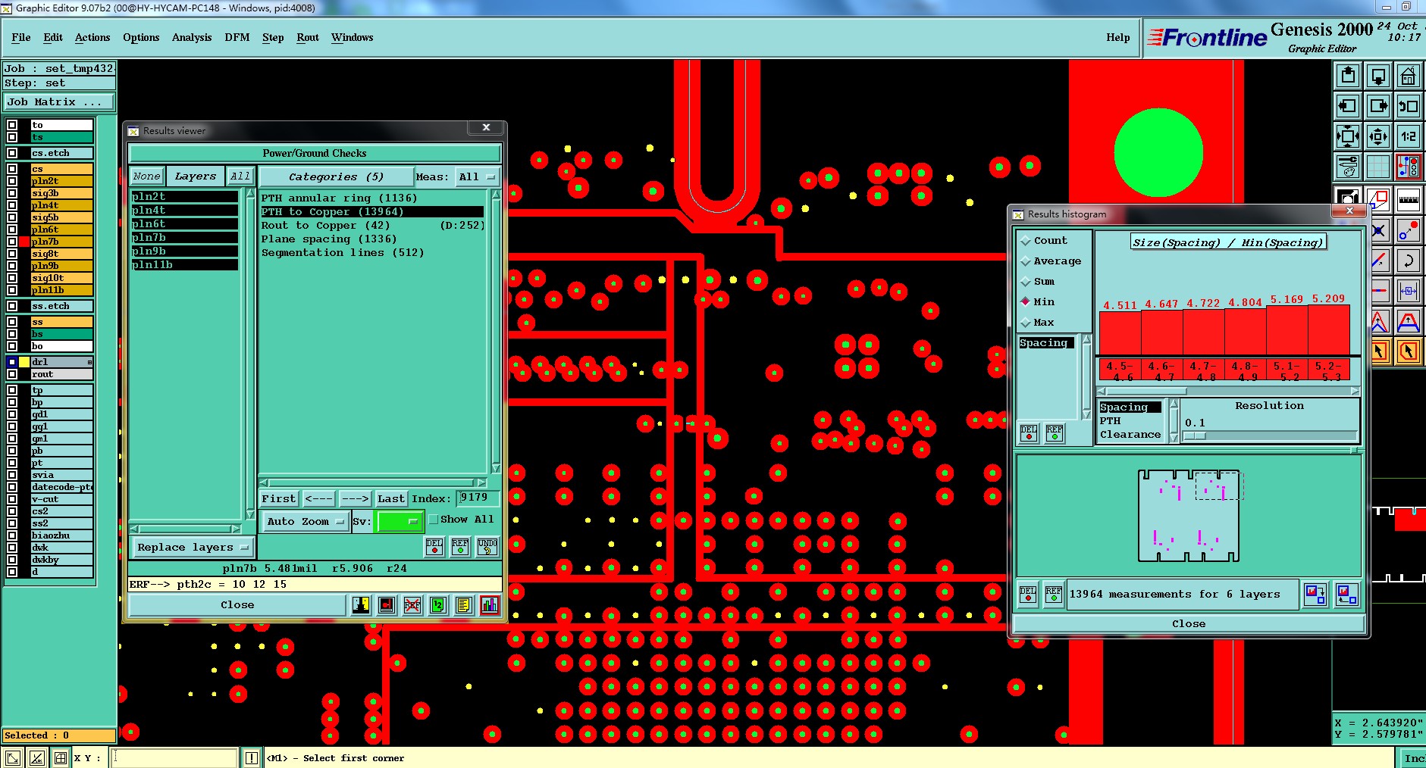Select 'Plane spacing (1336)' category
Screen dimensions: 1426x768
[329, 239]
